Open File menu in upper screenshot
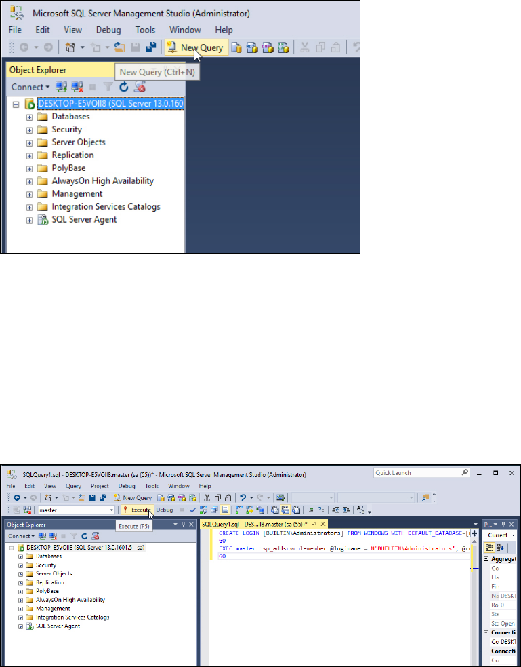 [15, 30]
